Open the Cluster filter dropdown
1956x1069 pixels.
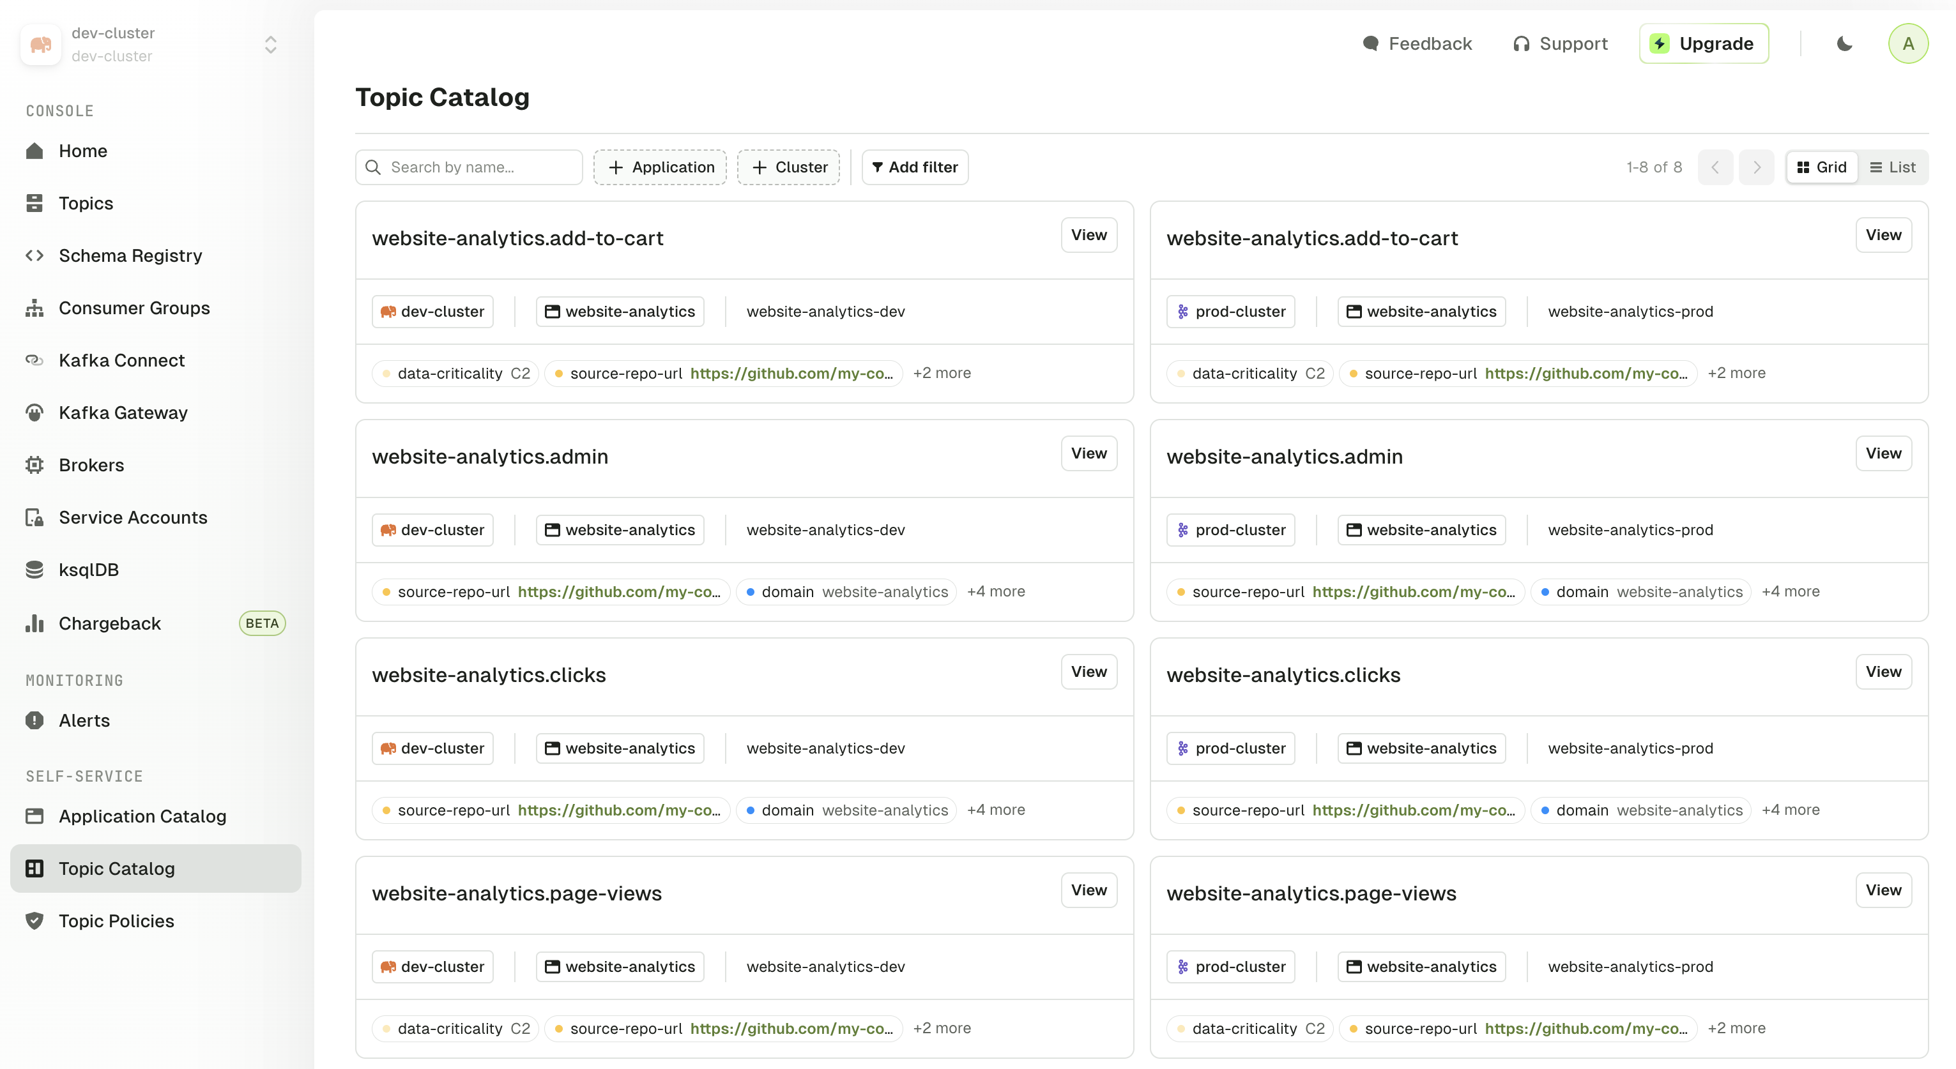788,167
